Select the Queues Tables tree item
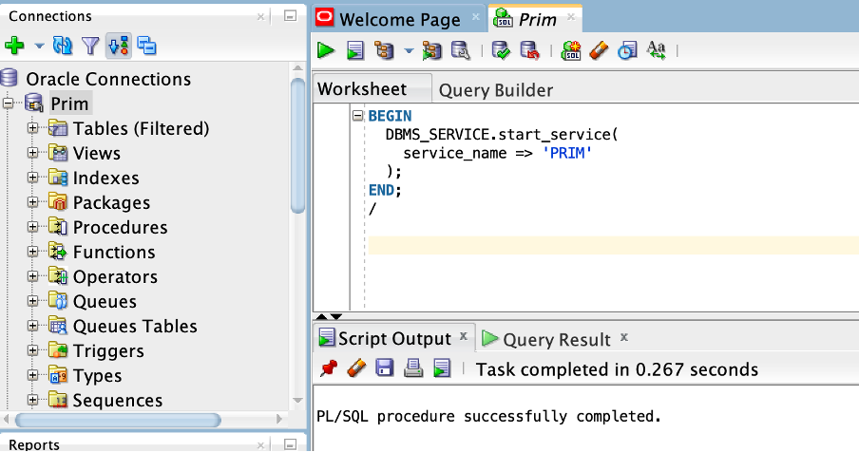The width and height of the screenshot is (859, 452). pos(135,327)
